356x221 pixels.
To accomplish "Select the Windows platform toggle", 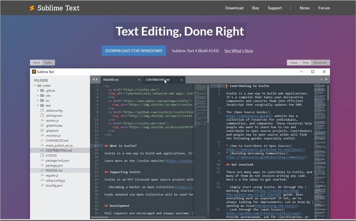I will pyautogui.click(x=320, y=62).
